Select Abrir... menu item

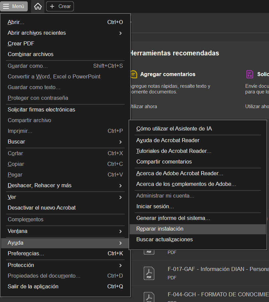click(65, 22)
